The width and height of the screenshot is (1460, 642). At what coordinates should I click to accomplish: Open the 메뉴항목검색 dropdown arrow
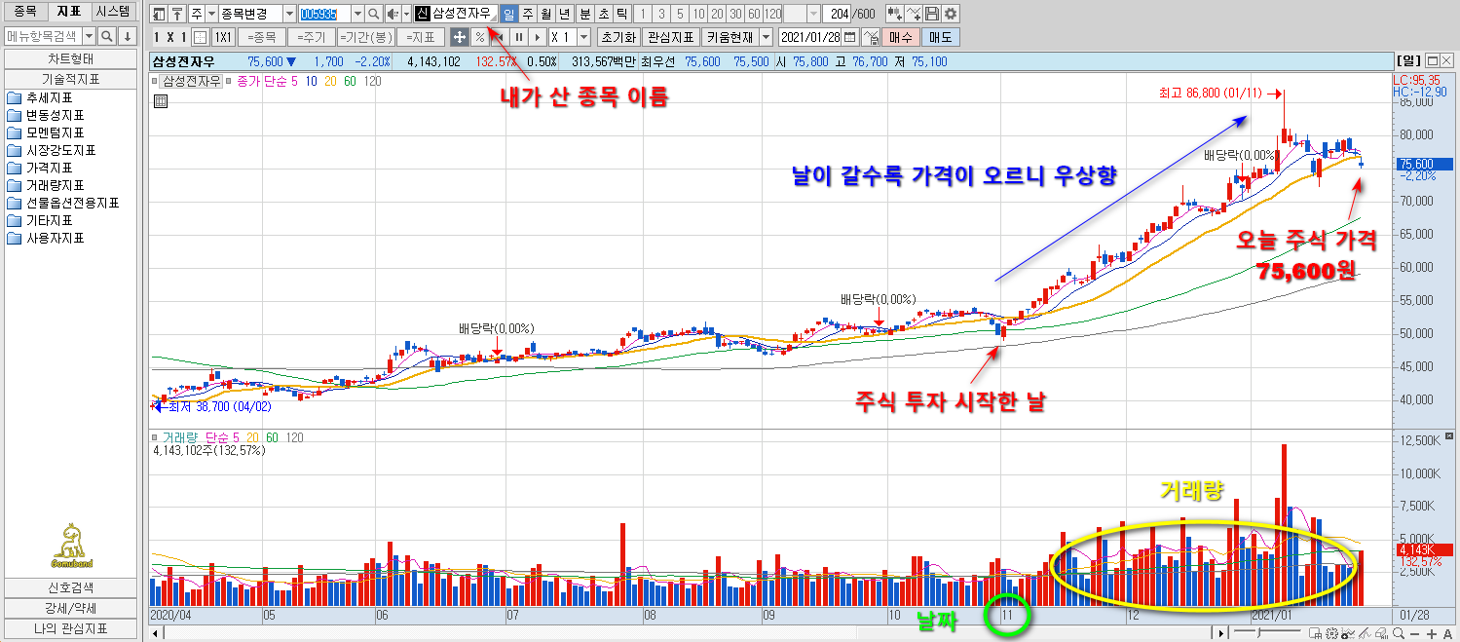coord(90,36)
